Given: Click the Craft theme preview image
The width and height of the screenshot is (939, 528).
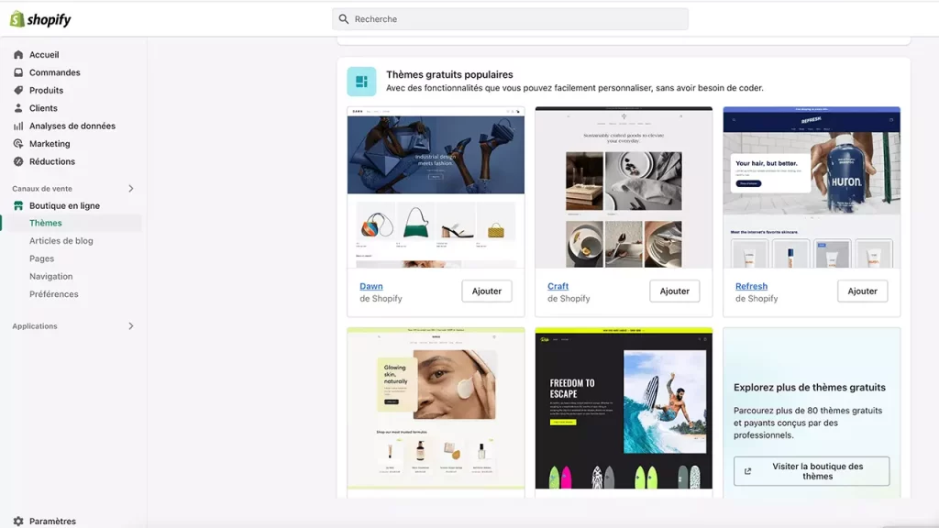Looking at the screenshot, I should click(x=624, y=187).
